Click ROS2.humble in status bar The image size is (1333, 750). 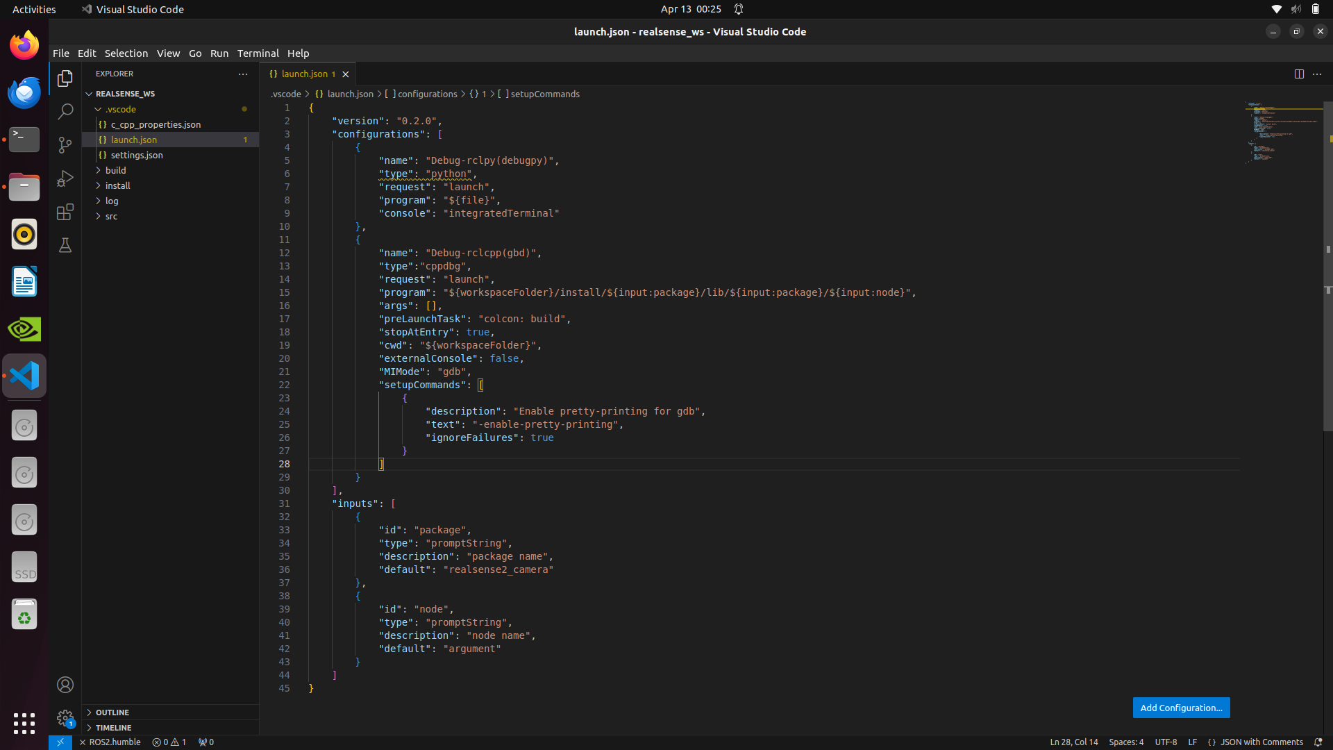tap(110, 742)
